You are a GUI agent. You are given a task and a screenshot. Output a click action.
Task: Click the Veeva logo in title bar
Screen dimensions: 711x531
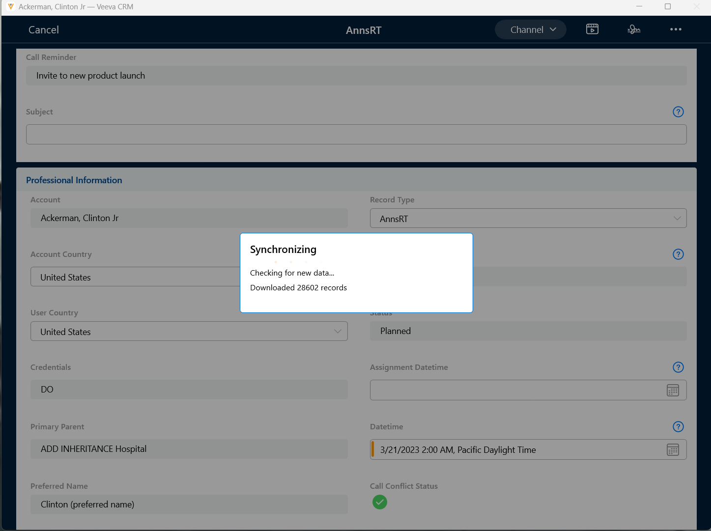[11, 7]
